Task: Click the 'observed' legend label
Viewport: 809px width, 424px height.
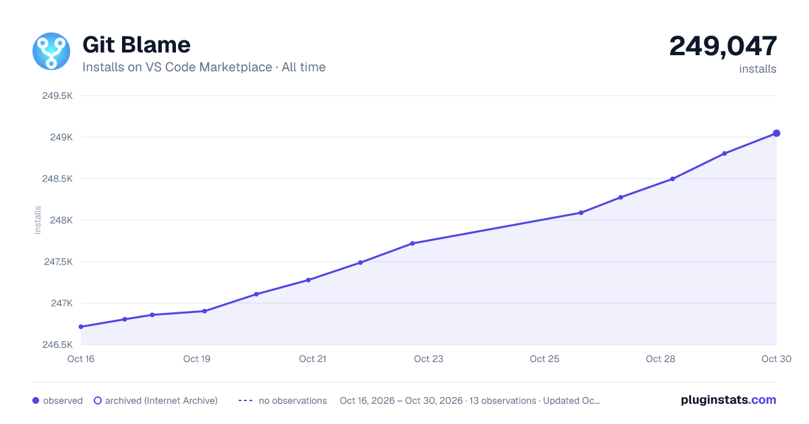Action: tap(63, 400)
